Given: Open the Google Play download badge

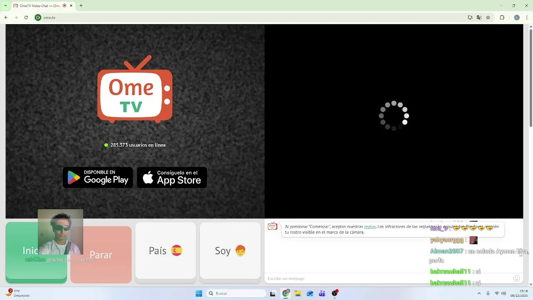Looking at the screenshot, I should pos(98,177).
